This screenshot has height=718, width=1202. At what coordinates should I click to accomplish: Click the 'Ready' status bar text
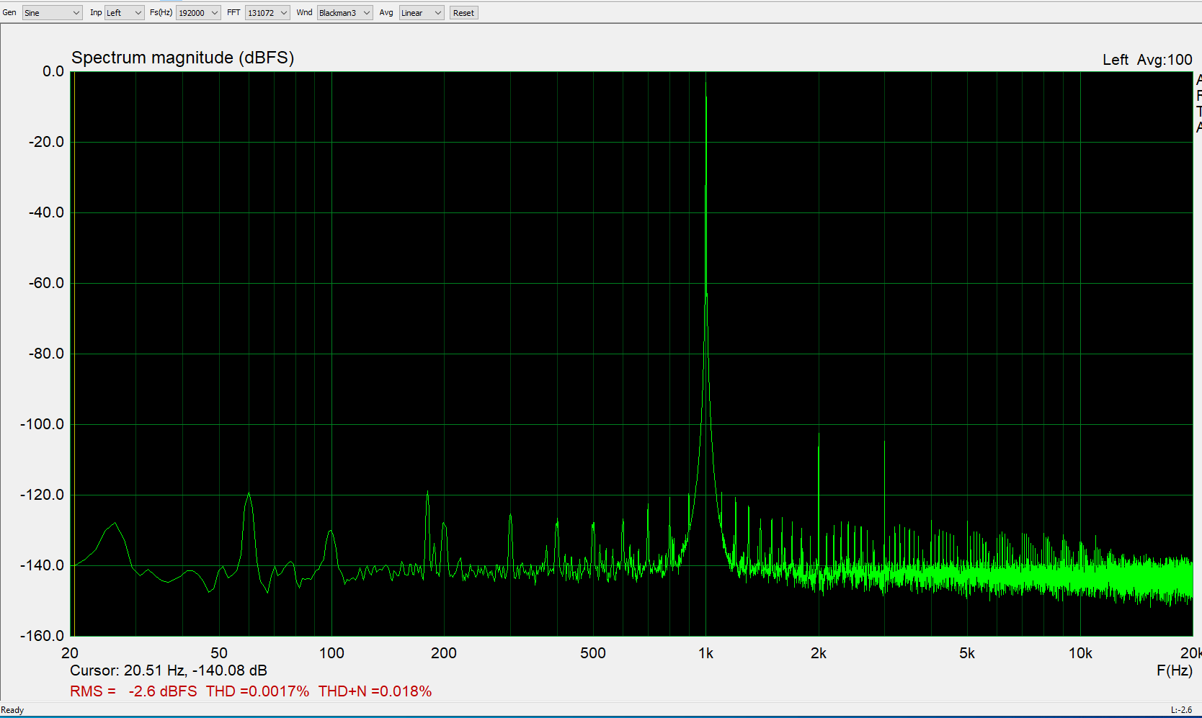[12, 710]
